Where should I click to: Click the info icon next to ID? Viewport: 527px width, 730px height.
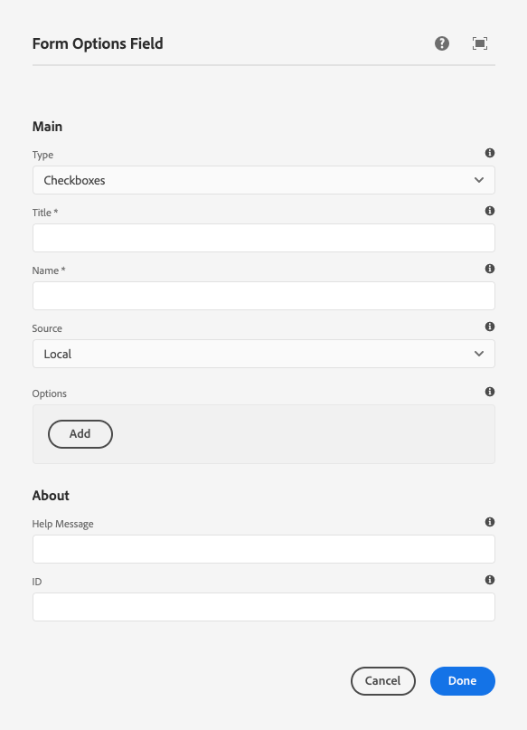(489, 580)
